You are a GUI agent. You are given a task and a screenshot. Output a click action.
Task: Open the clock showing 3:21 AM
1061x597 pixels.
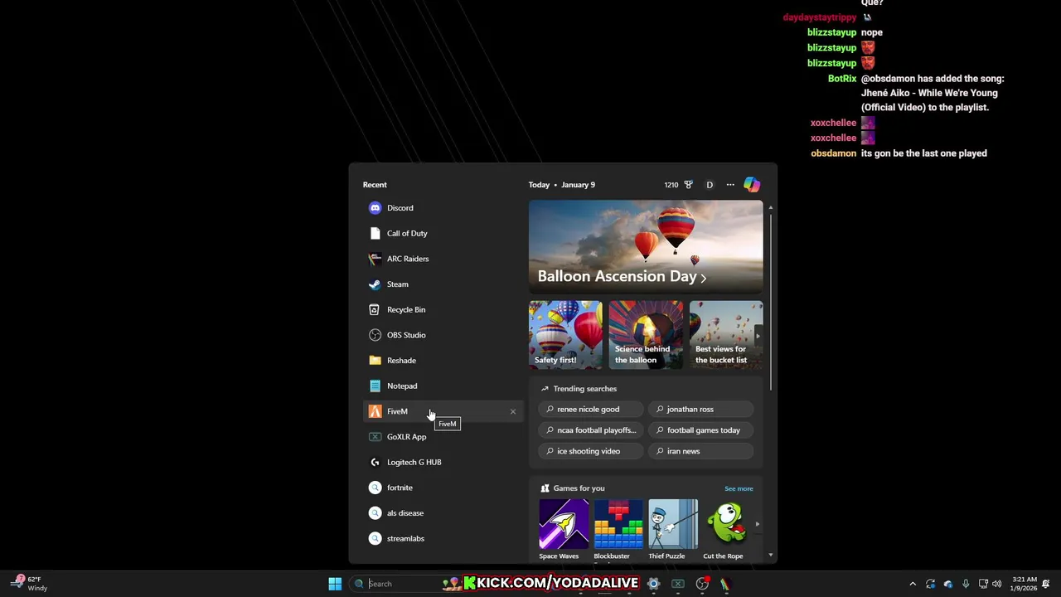click(1024, 584)
